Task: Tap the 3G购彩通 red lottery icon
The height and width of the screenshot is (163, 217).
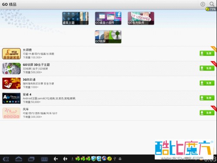Action: tap(11, 83)
